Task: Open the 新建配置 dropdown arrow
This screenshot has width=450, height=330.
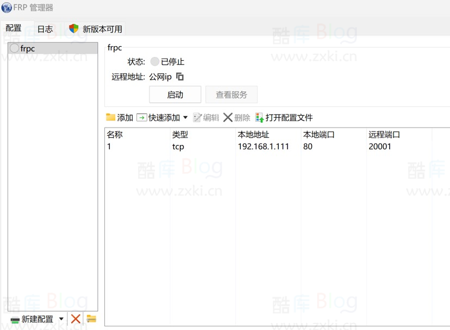Action: click(x=61, y=319)
